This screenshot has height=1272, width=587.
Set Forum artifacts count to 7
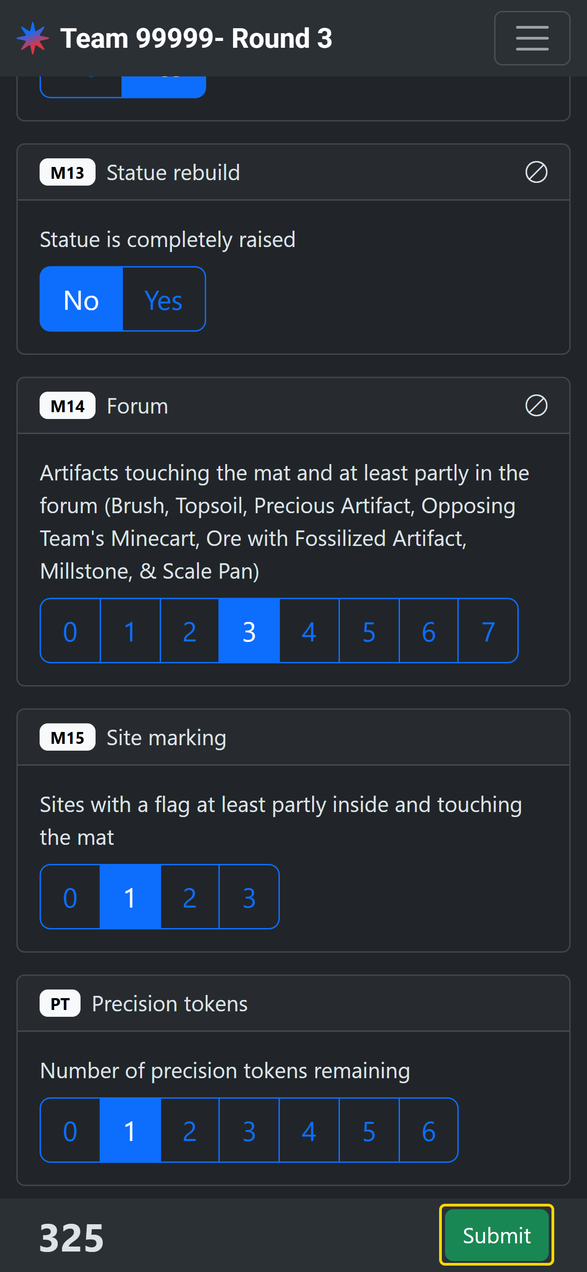point(488,631)
